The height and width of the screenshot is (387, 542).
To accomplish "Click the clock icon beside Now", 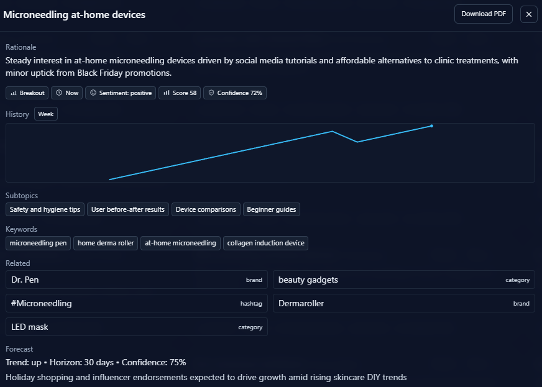I will tap(59, 93).
